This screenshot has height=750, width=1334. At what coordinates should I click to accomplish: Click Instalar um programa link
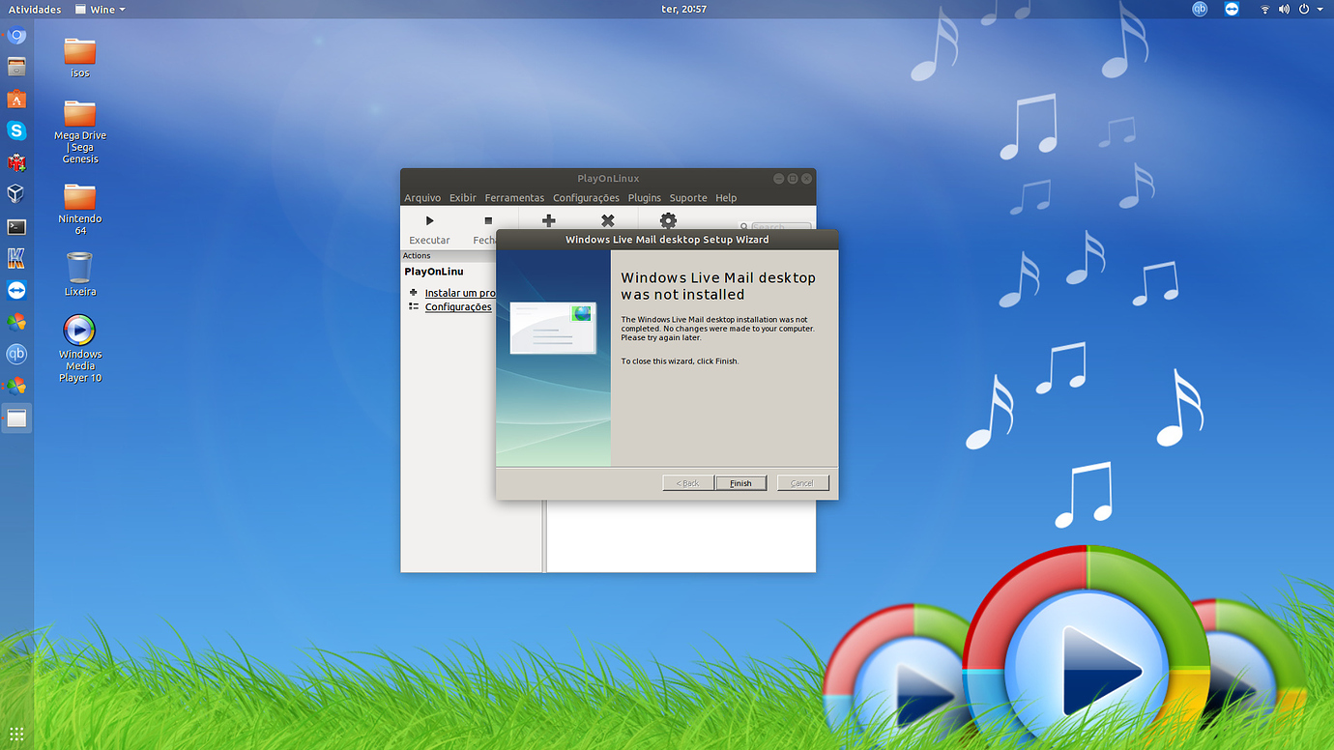click(x=460, y=293)
